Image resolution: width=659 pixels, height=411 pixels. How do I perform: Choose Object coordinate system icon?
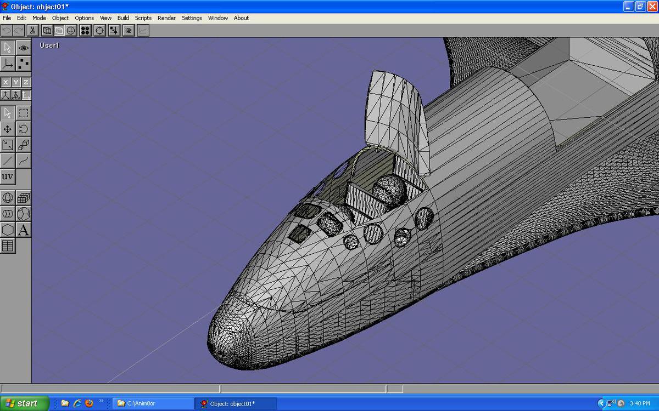pyautogui.click(x=15, y=95)
